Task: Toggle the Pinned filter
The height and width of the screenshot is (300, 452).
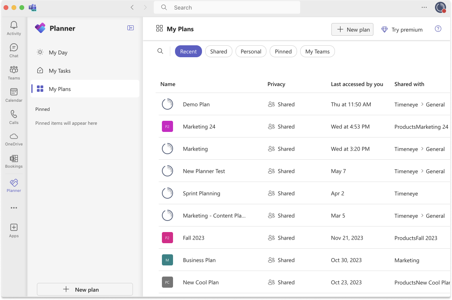Action: pos(283,51)
